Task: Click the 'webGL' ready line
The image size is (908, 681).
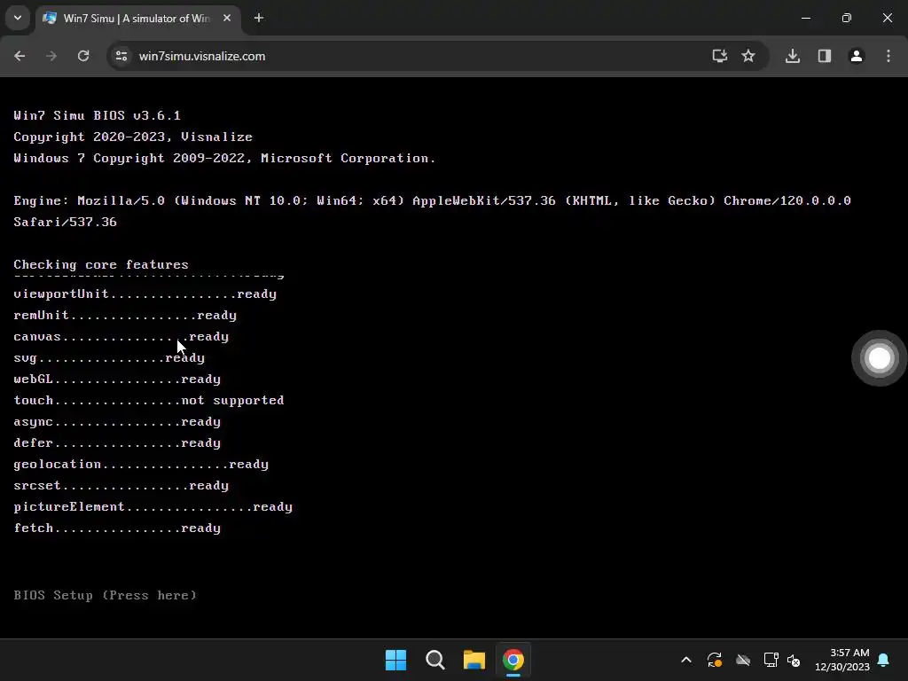Action: (x=117, y=380)
